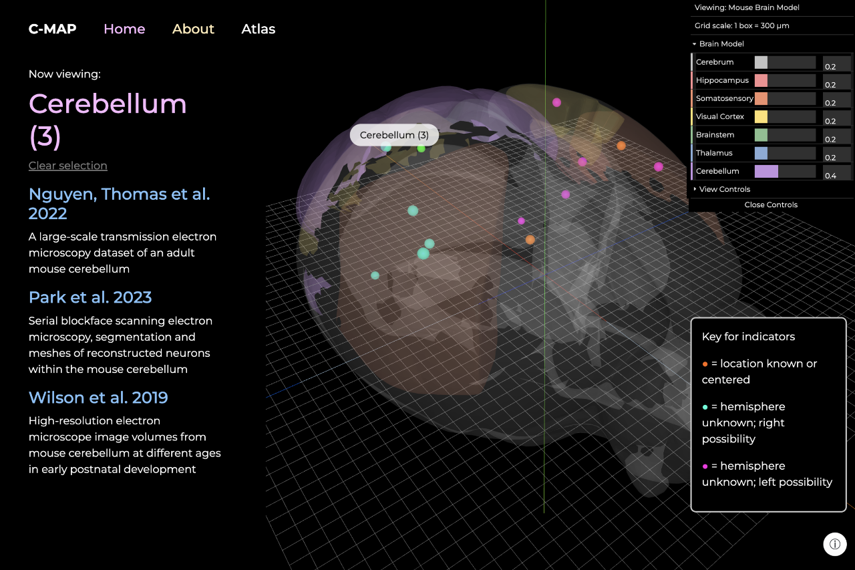Adjust the Somatosensory opacity slider
Screen dimensions: 855x570
(x=785, y=98)
